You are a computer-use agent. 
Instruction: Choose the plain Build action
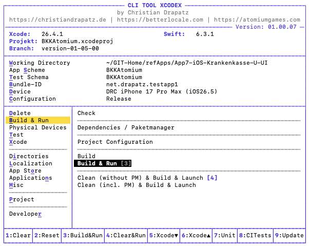tap(86, 156)
